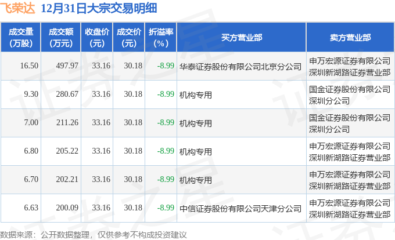
Task: Click 机构专用 in the 280.67 row
Action: (x=196, y=95)
